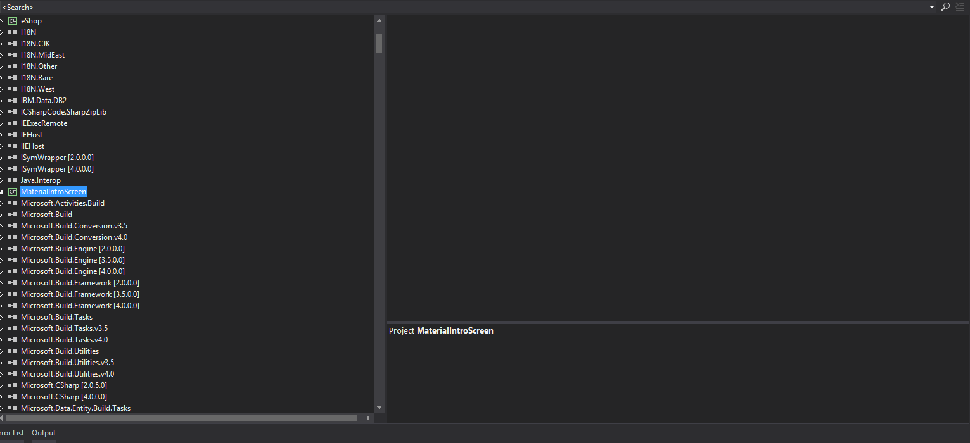The height and width of the screenshot is (443, 970).
Task: Click the assembly icon beside IEExecRemote
Action: pyautogui.click(x=13, y=123)
